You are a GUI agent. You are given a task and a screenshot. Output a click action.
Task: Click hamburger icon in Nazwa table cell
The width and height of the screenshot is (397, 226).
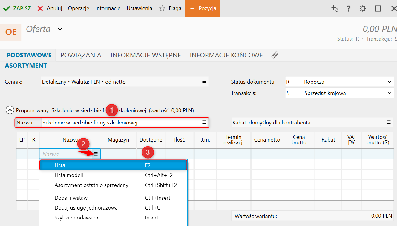[x=96, y=154]
